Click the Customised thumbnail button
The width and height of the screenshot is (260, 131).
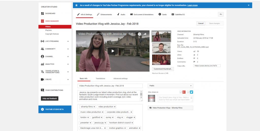(163, 69)
